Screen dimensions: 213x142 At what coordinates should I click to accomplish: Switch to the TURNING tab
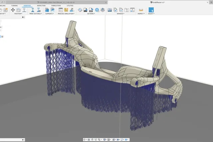click(x=15, y=6)
